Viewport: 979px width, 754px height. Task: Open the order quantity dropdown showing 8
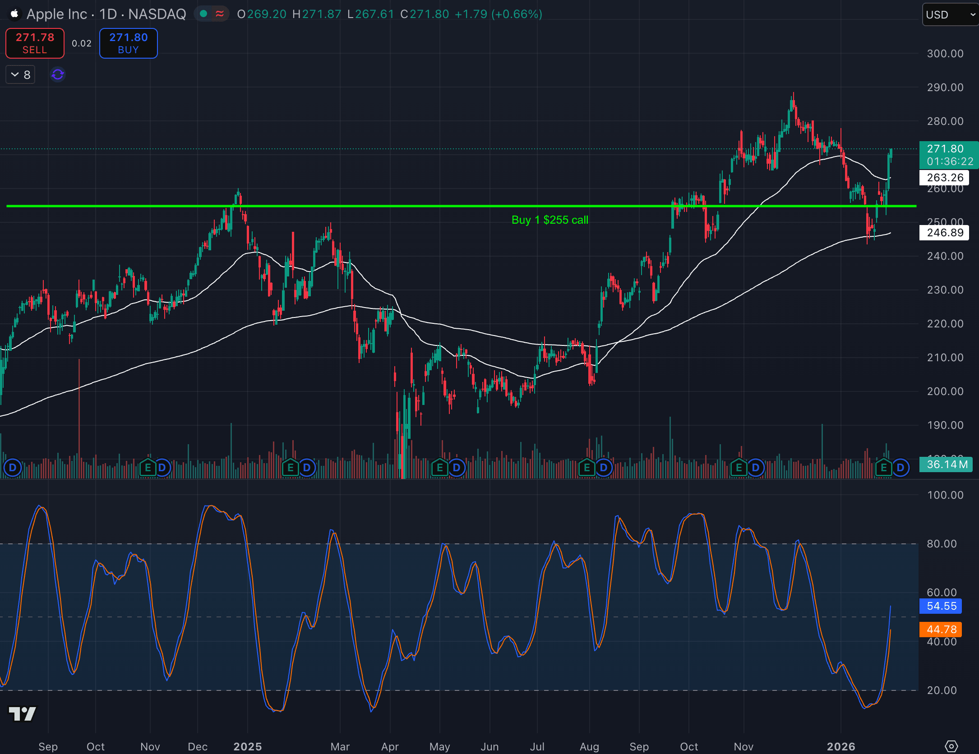20,74
